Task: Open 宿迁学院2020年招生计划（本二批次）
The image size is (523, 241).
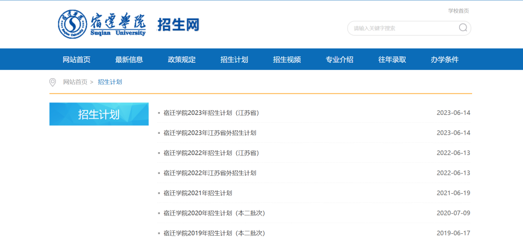Action: point(215,213)
